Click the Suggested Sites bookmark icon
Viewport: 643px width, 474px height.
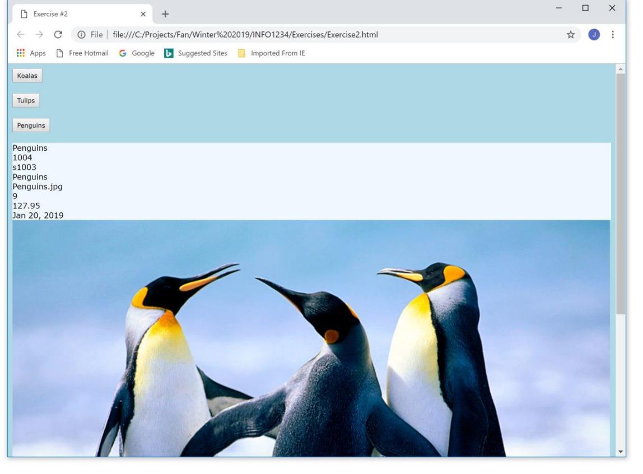click(x=168, y=54)
